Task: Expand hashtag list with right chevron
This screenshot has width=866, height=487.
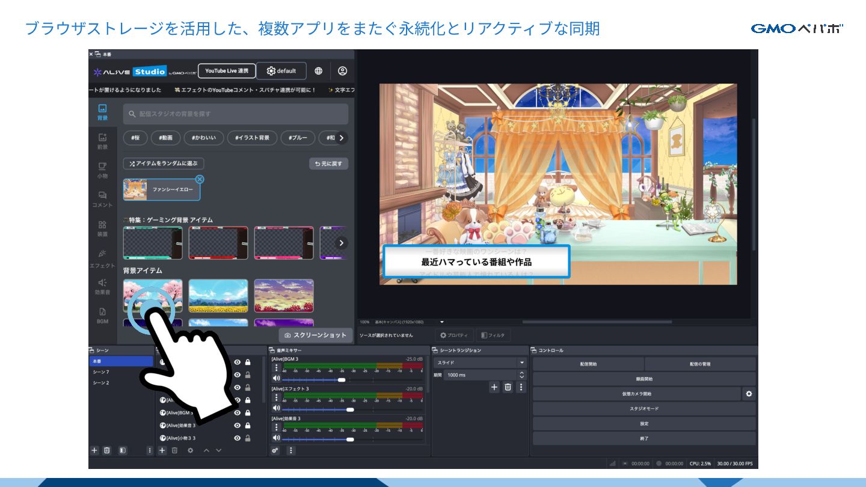Action: (342, 138)
